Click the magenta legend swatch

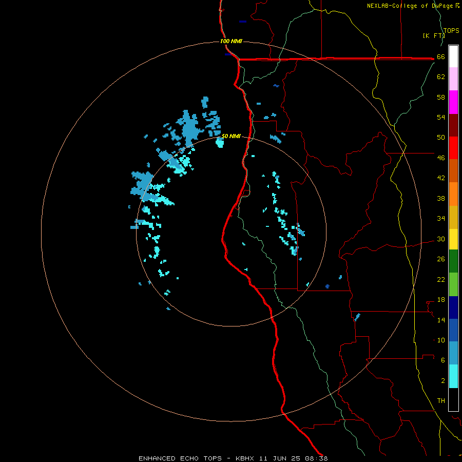[453, 102]
